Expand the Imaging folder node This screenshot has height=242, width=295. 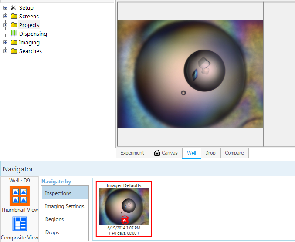(x=6, y=43)
